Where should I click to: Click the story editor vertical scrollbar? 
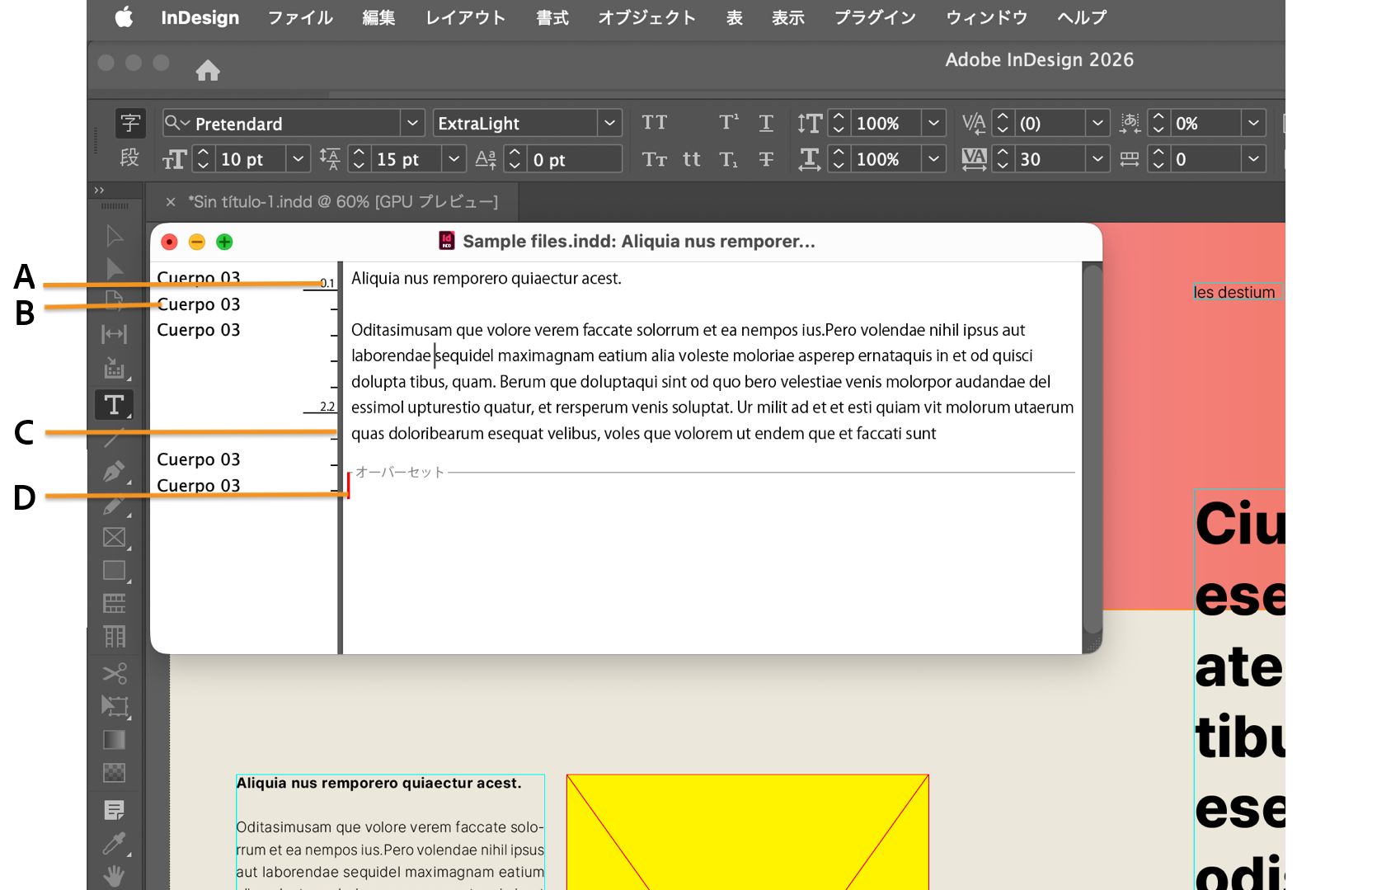click(x=1092, y=450)
